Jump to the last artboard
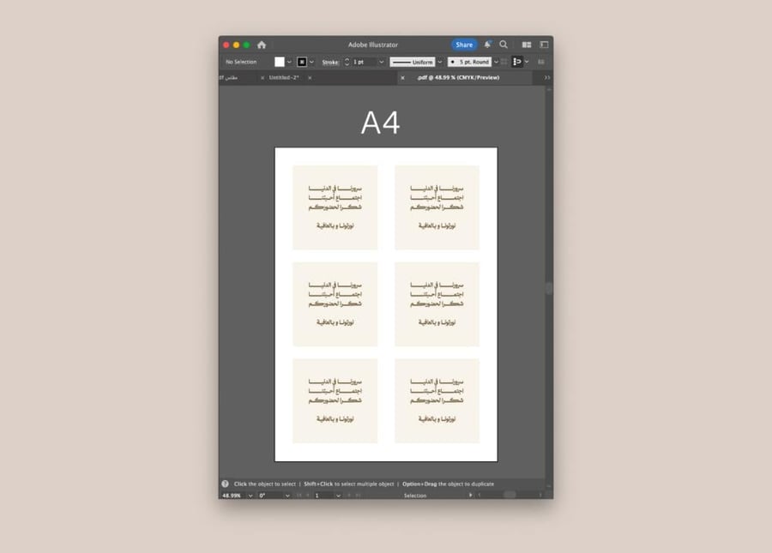The height and width of the screenshot is (553, 772). [358, 496]
